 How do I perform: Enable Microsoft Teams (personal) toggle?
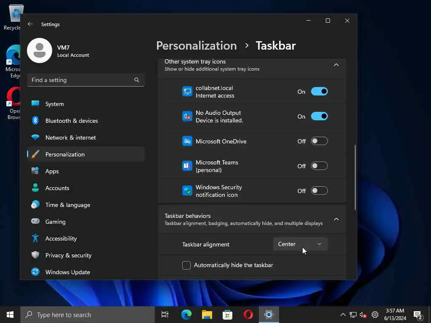pyautogui.click(x=319, y=166)
